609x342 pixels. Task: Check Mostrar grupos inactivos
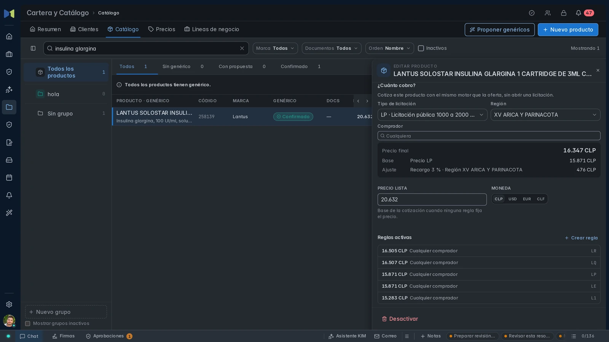pyautogui.click(x=27, y=324)
